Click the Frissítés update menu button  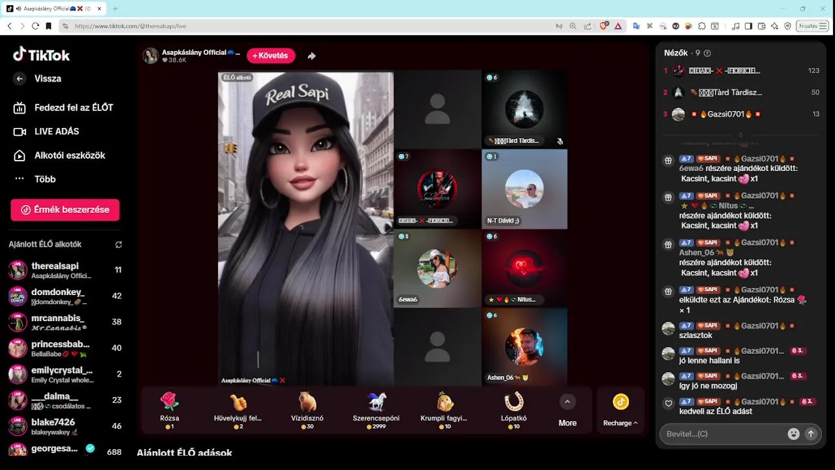pos(813,26)
